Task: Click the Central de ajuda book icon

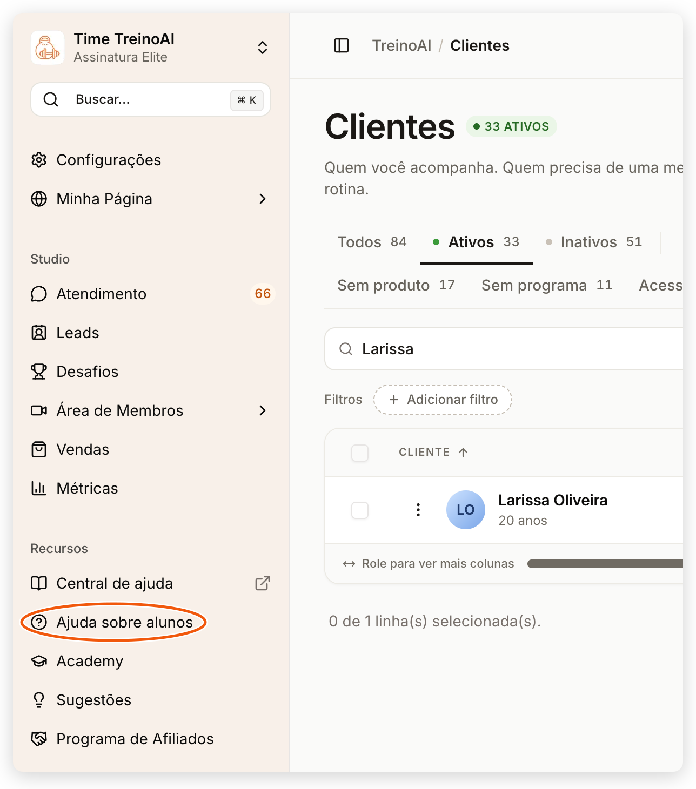Action: (x=39, y=583)
